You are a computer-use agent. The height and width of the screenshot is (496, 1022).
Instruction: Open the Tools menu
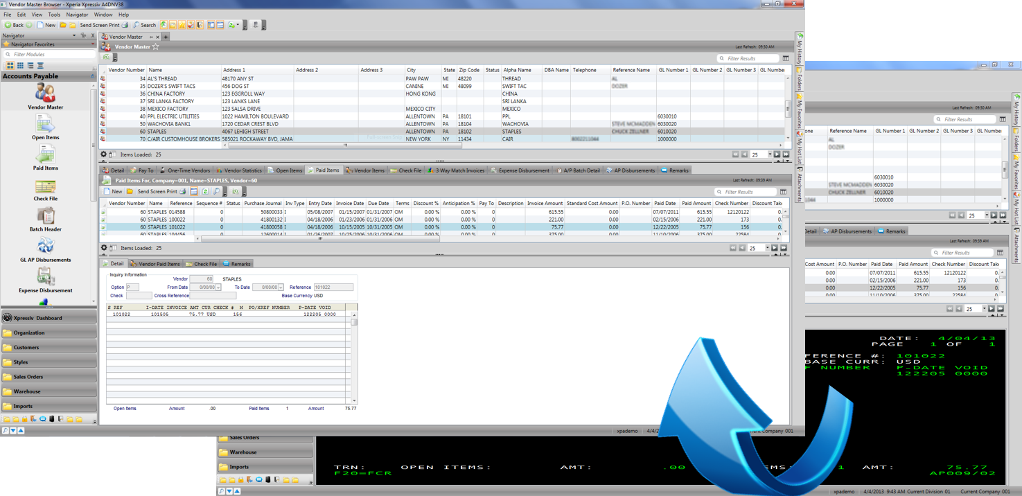(54, 15)
